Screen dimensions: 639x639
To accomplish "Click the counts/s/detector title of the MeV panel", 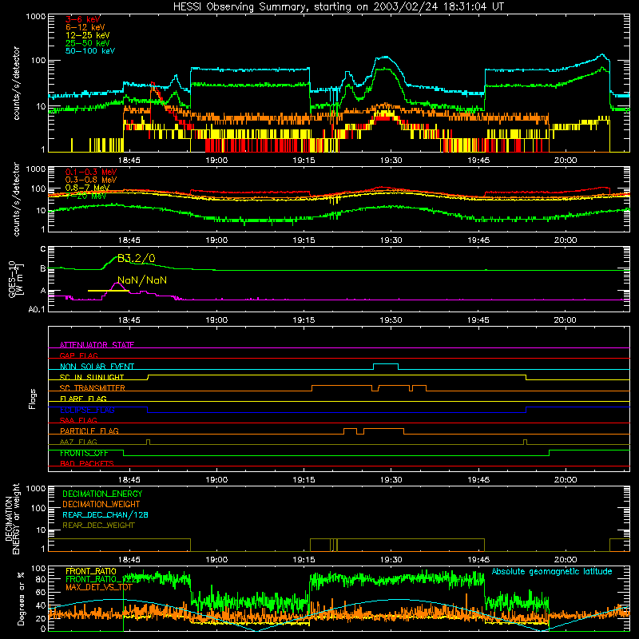I will tap(16, 200).
